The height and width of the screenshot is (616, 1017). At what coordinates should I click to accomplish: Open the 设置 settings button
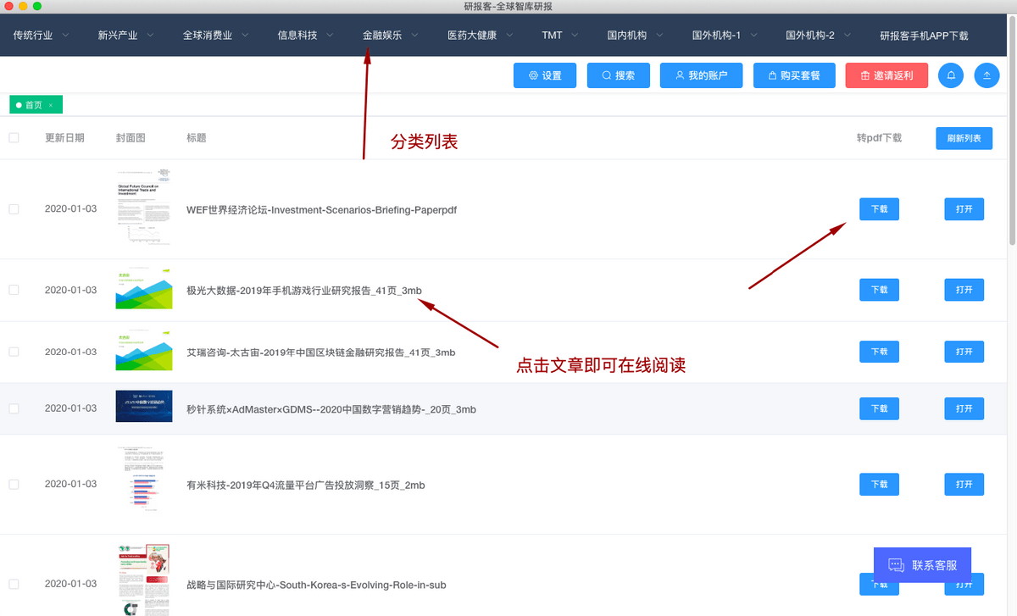[545, 75]
